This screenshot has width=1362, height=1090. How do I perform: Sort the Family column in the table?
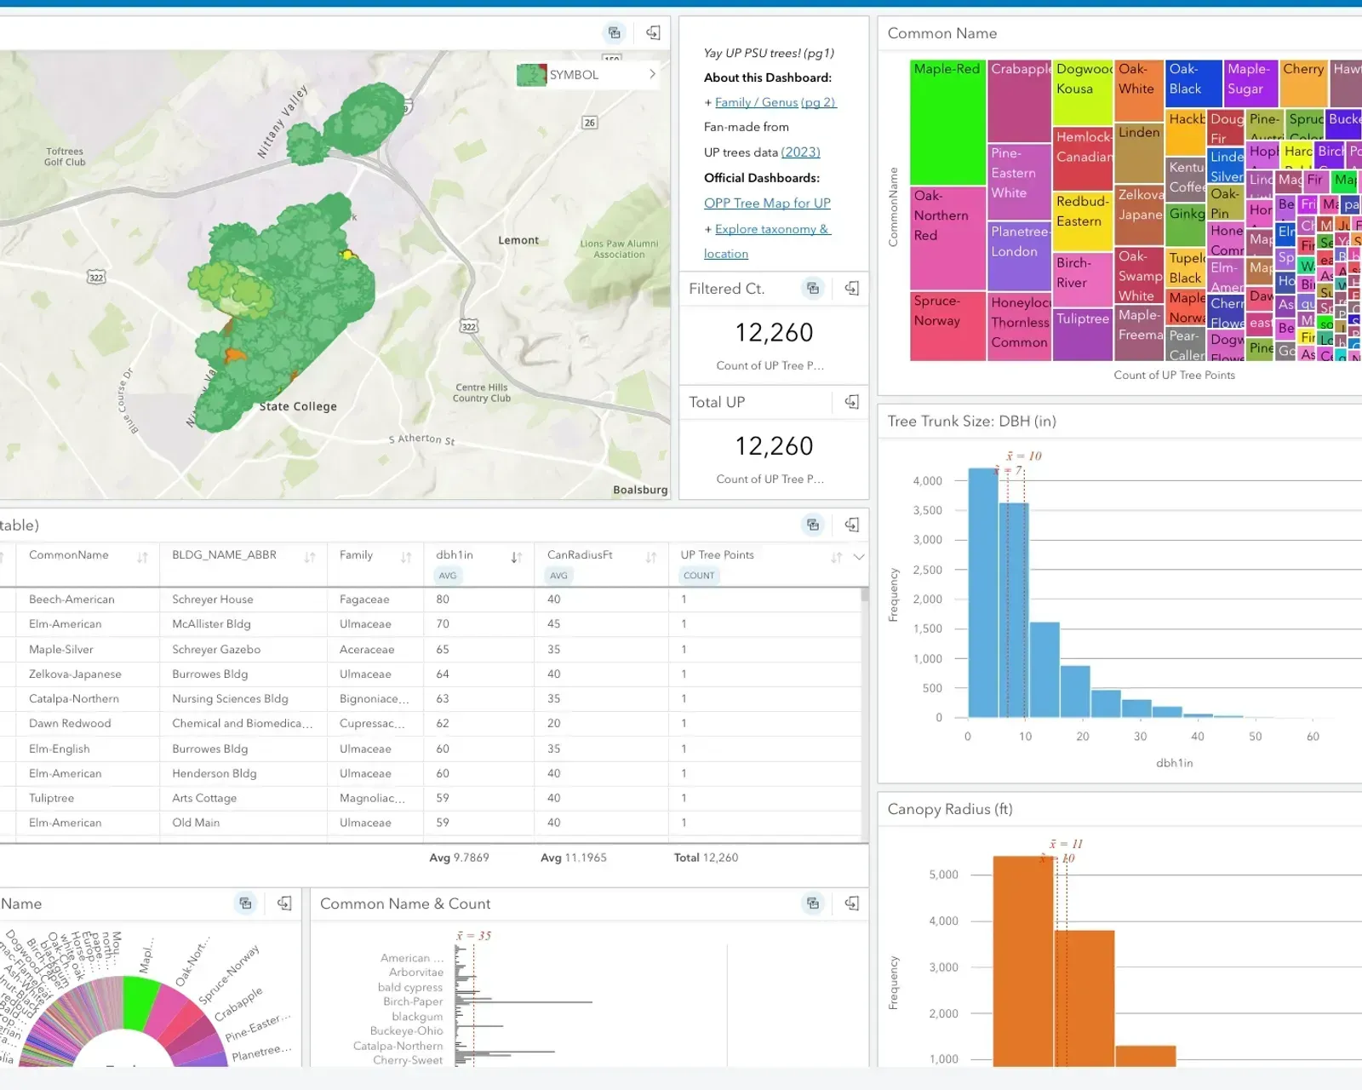(406, 557)
